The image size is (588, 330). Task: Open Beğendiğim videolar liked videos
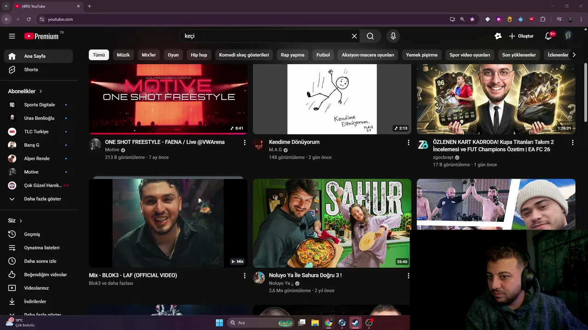pyautogui.click(x=39, y=275)
